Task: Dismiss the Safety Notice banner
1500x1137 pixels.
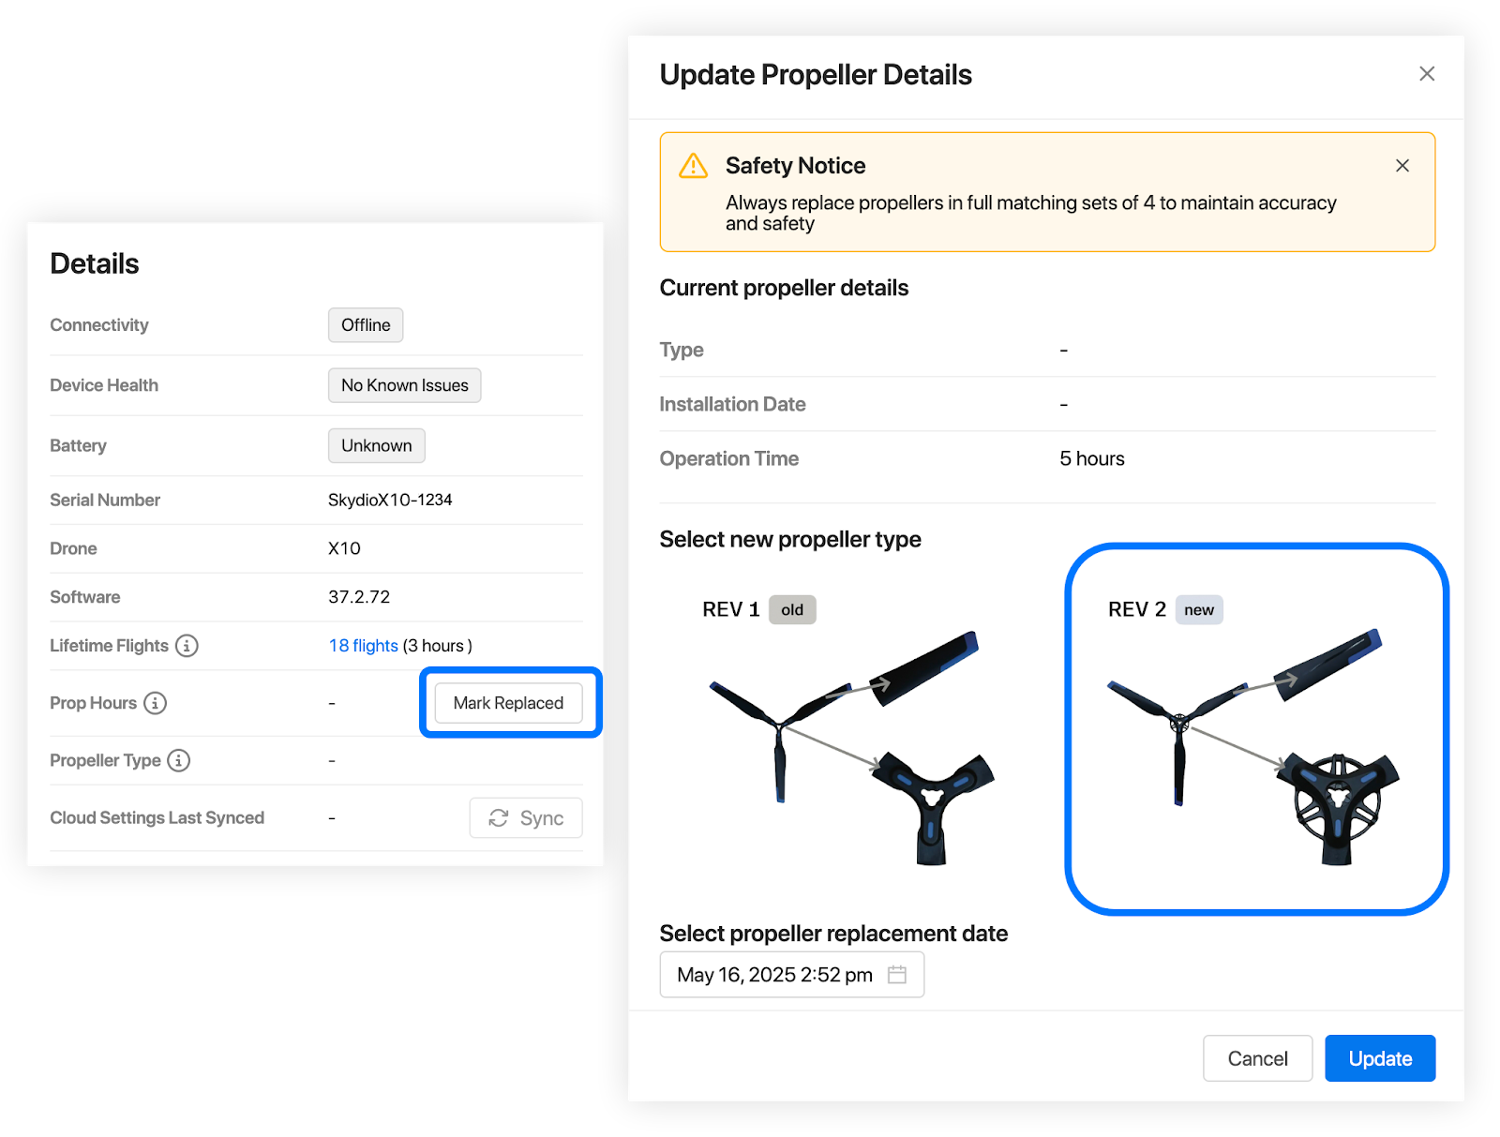Action: (1402, 166)
